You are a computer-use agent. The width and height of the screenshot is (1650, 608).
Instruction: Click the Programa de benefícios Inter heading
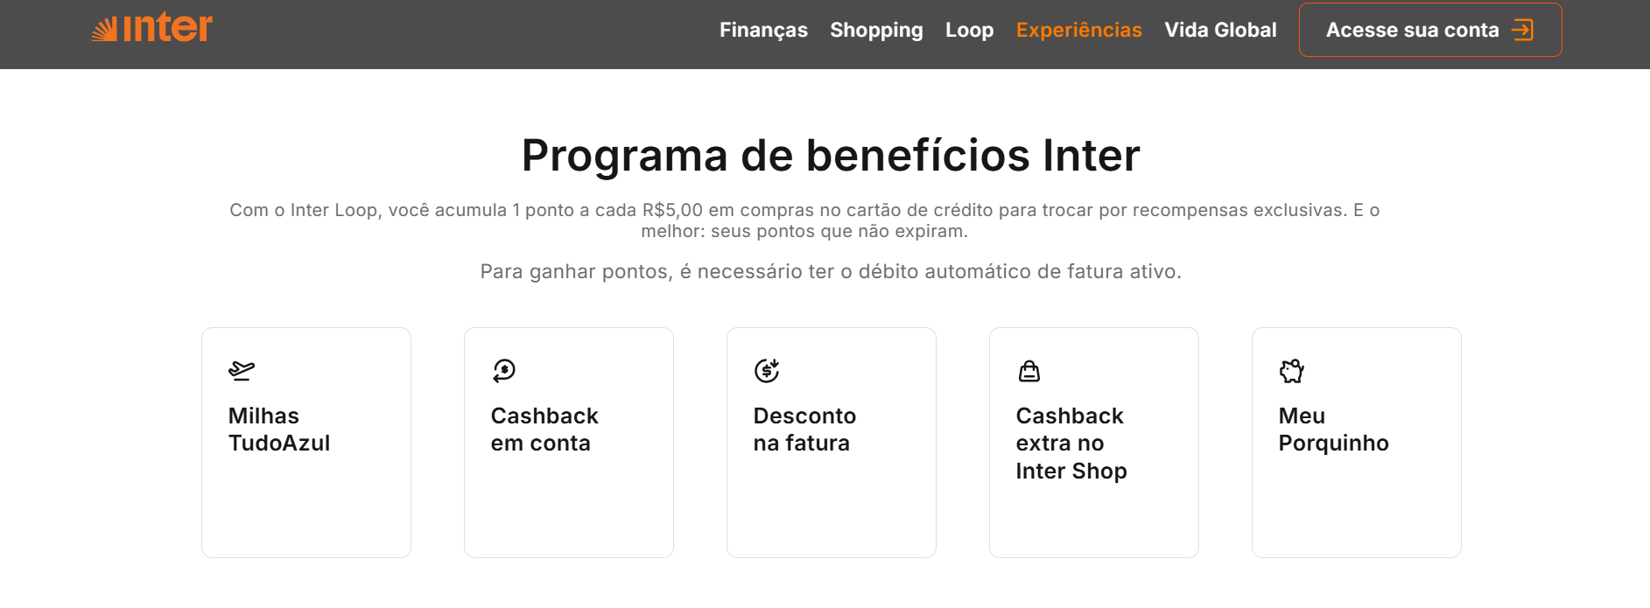[x=831, y=156]
